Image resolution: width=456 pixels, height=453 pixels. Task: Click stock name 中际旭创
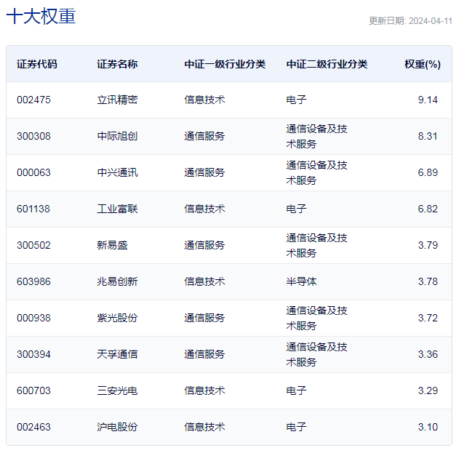point(117,136)
